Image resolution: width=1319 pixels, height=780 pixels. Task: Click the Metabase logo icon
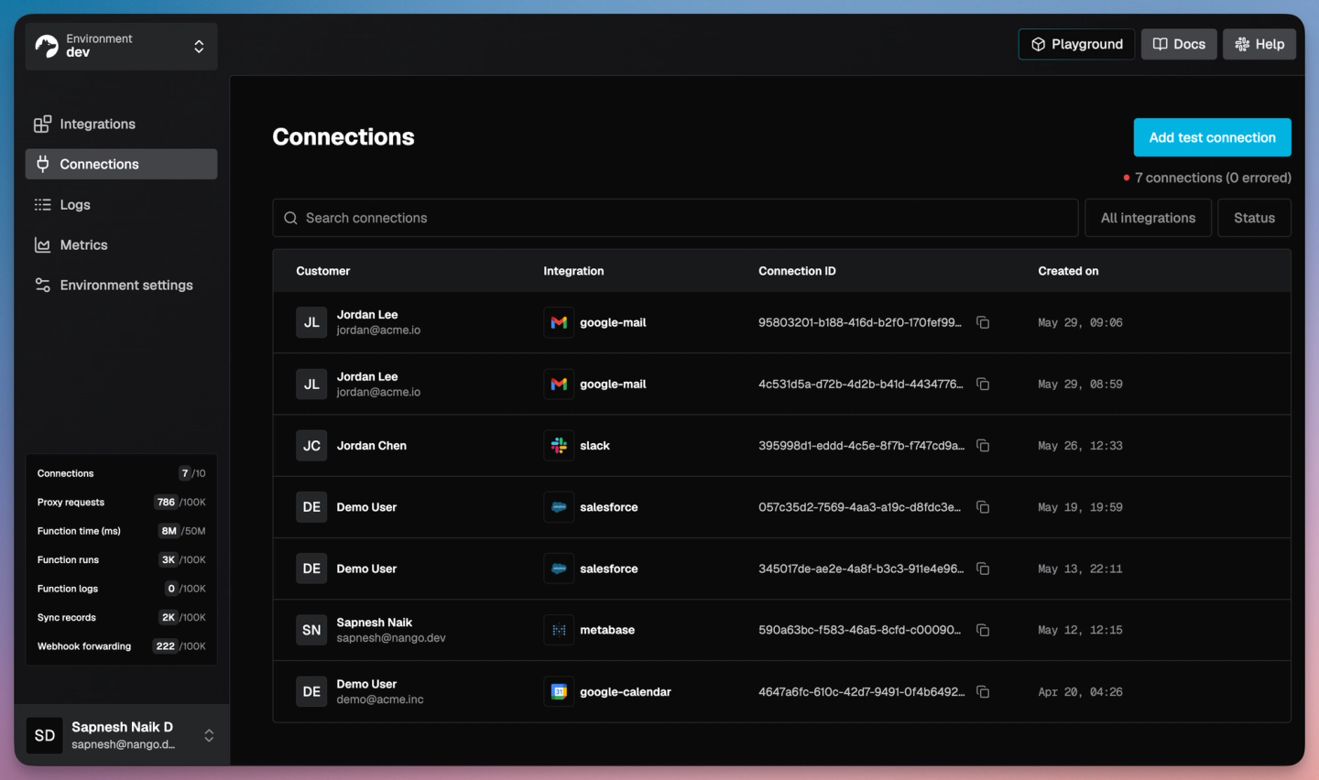[x=559, y=630]
